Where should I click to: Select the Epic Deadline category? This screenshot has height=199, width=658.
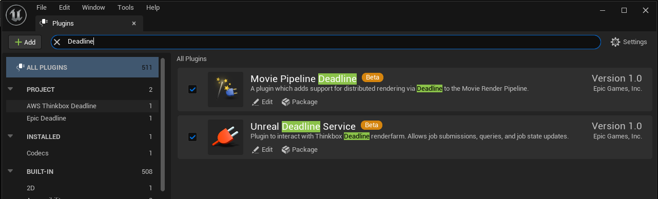[x=82, y=118]
